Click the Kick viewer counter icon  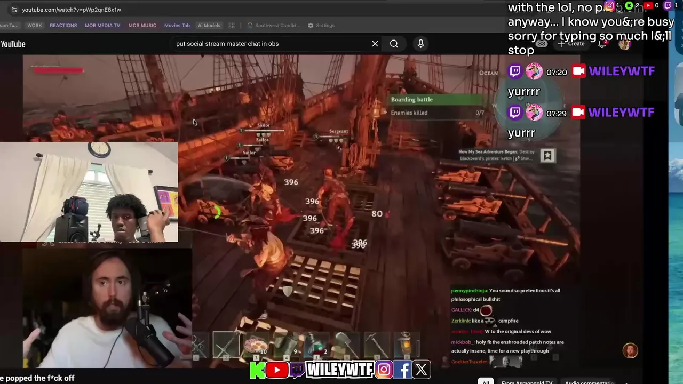coord(629,6)
